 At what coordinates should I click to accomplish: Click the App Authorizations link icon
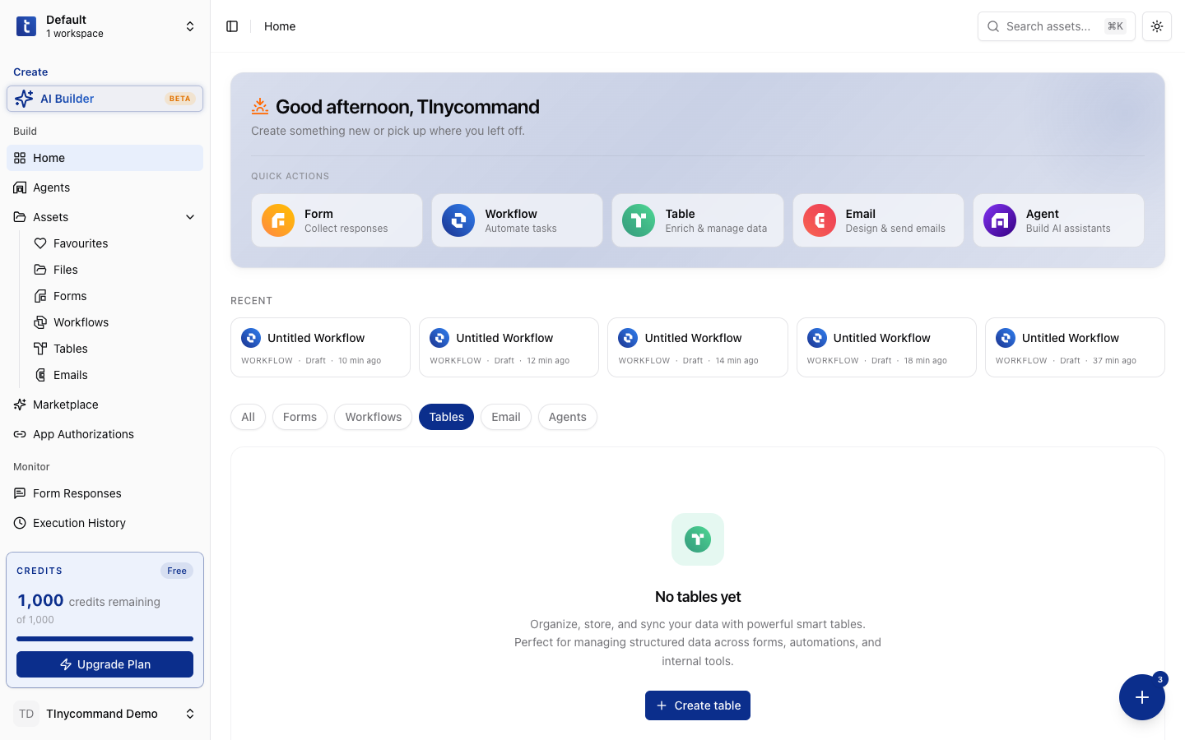point(20,434)
